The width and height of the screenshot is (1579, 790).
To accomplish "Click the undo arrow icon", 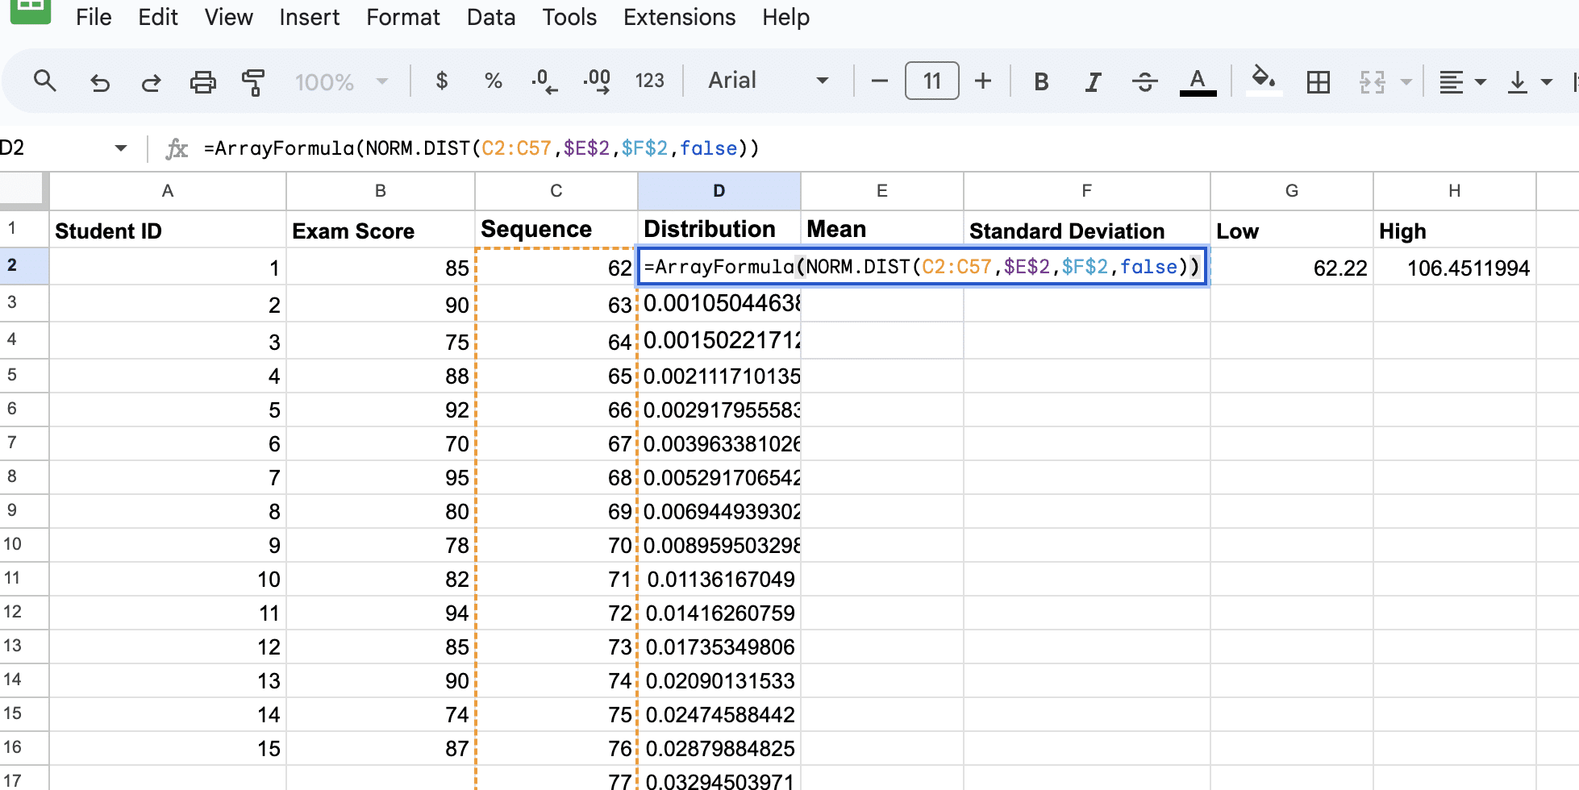I will coord(99,81).
